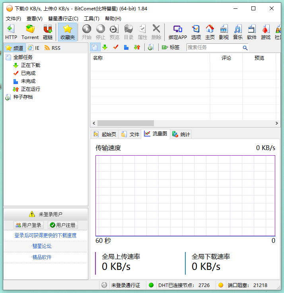Open the 属性 properties toolbar button
284x293 pixels.
(142, 32)
